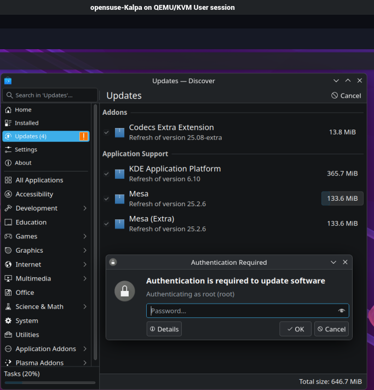Click the Games category controller icon
374x390 pixels.
click(x=8, y=236)
